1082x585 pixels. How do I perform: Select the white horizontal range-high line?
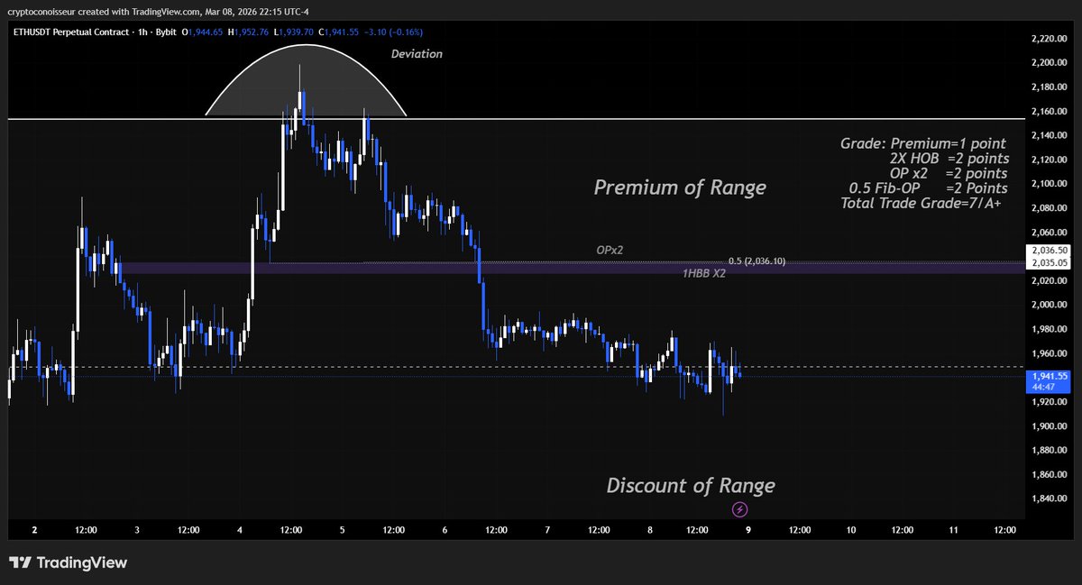517,118
